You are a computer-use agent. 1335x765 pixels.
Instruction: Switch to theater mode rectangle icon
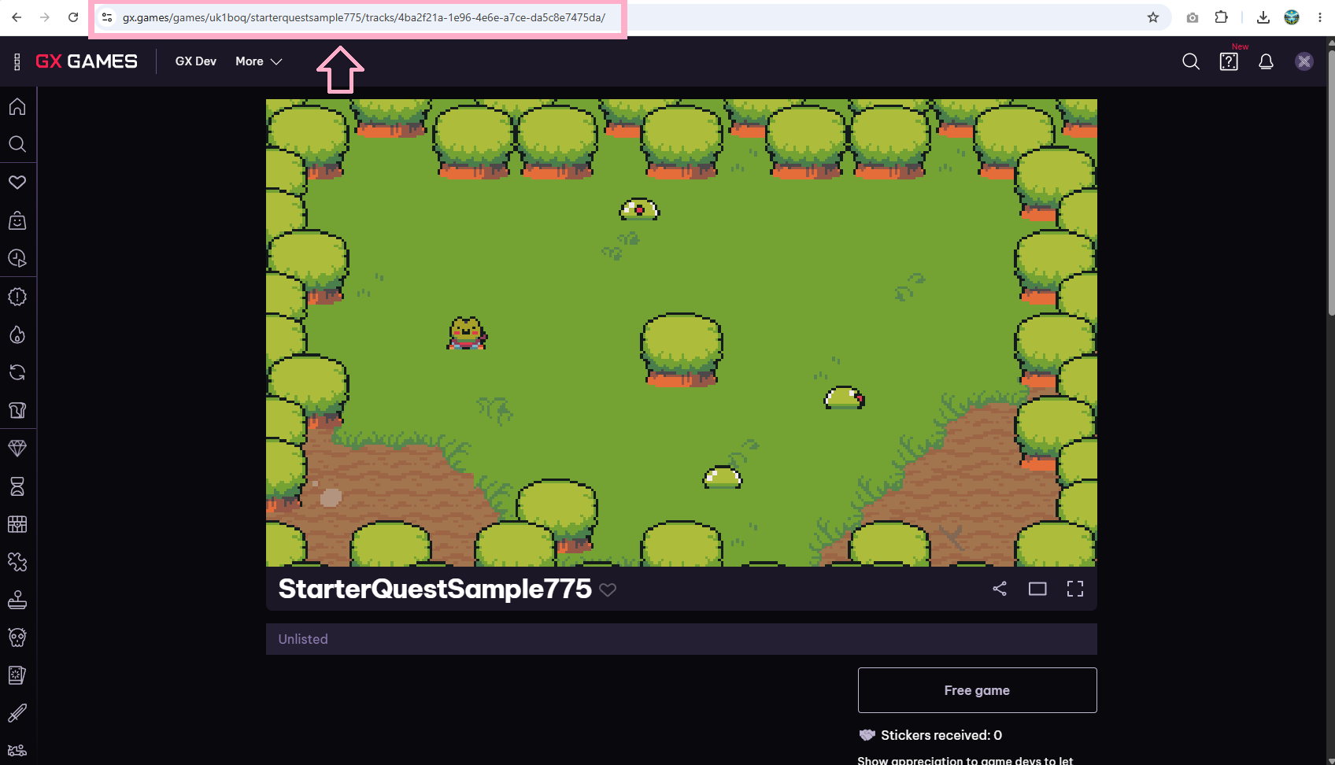[x=1037, y=589]
